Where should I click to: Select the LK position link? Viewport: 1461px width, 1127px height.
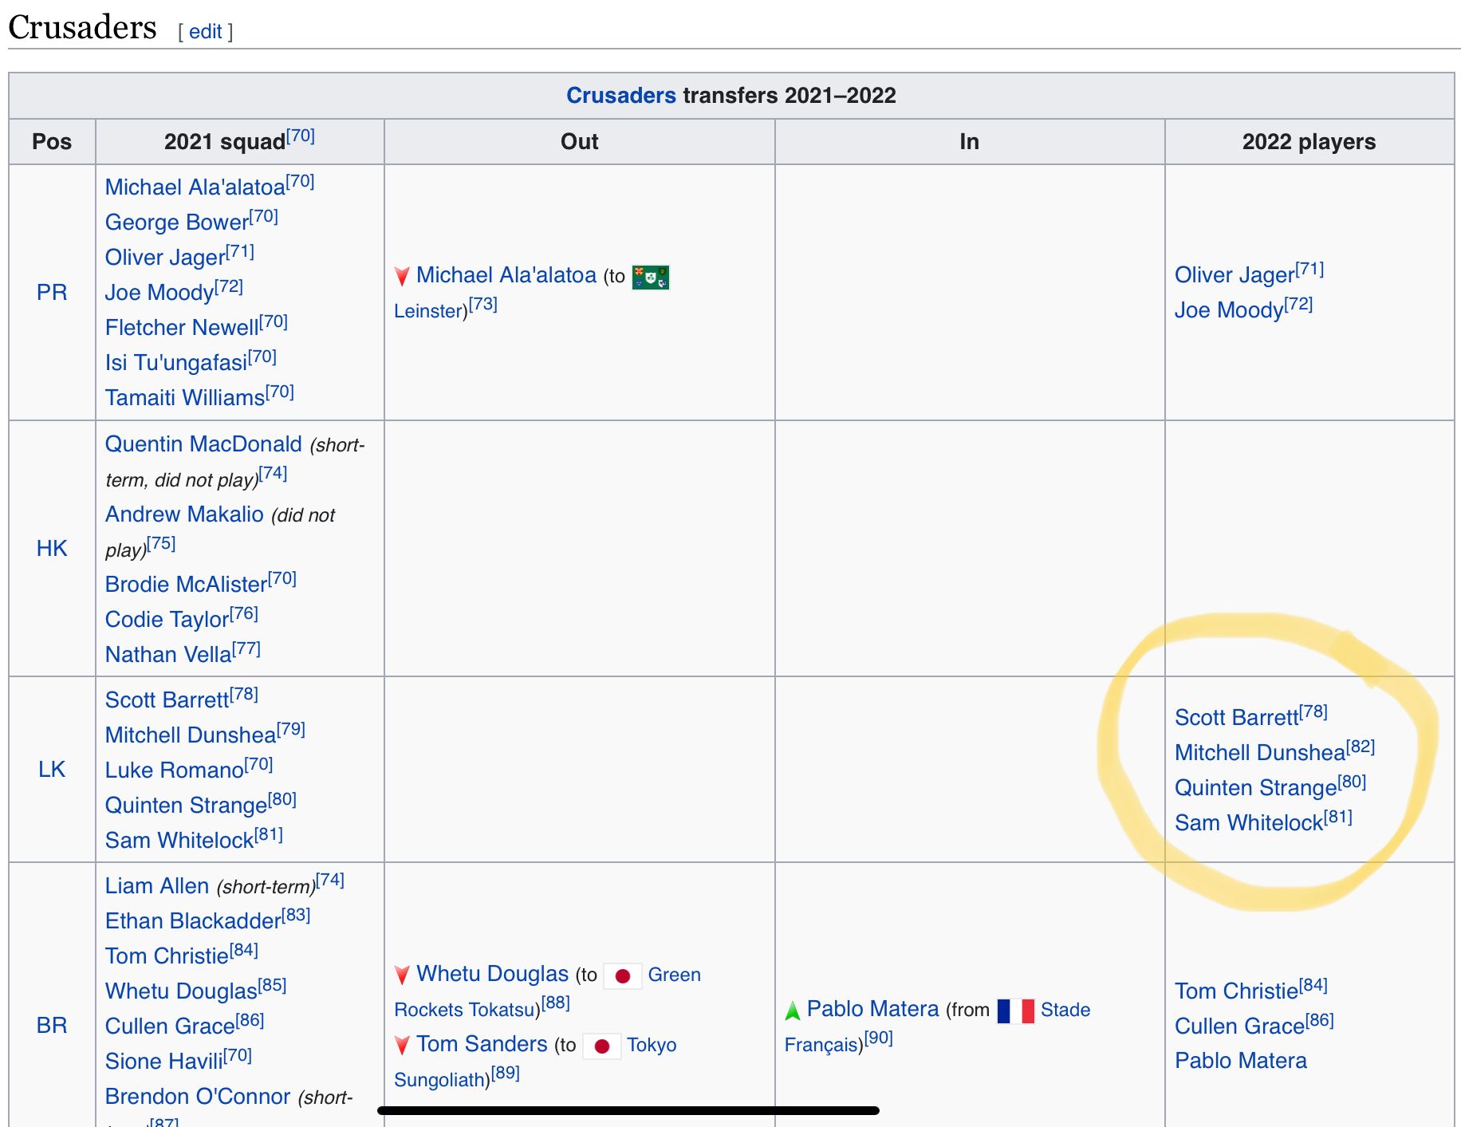click(52, 770)
